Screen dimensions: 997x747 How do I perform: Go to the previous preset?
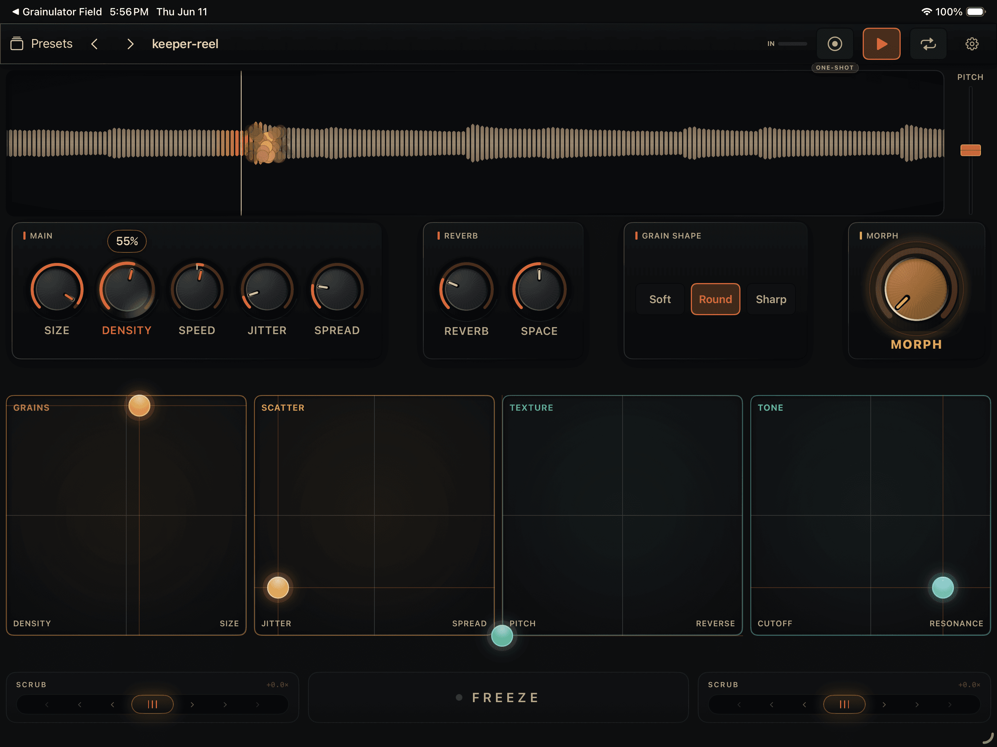(94, 44)
